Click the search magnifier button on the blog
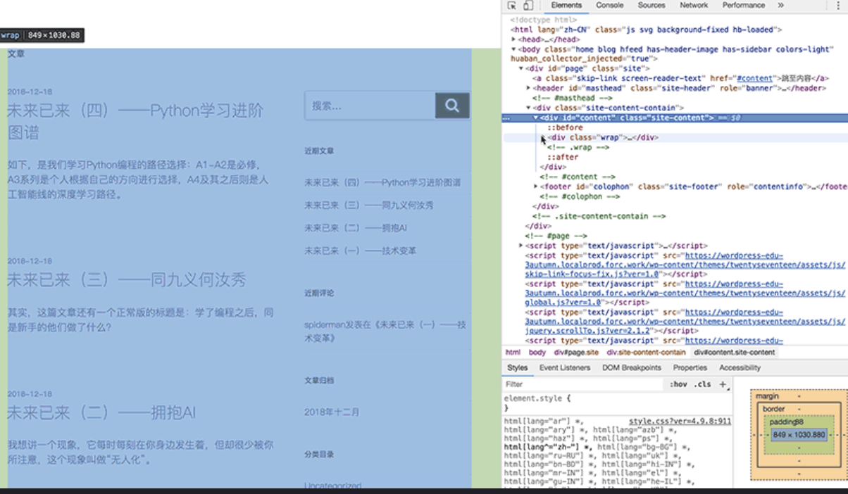The image size is (848, 494). (x=452, y=106)
